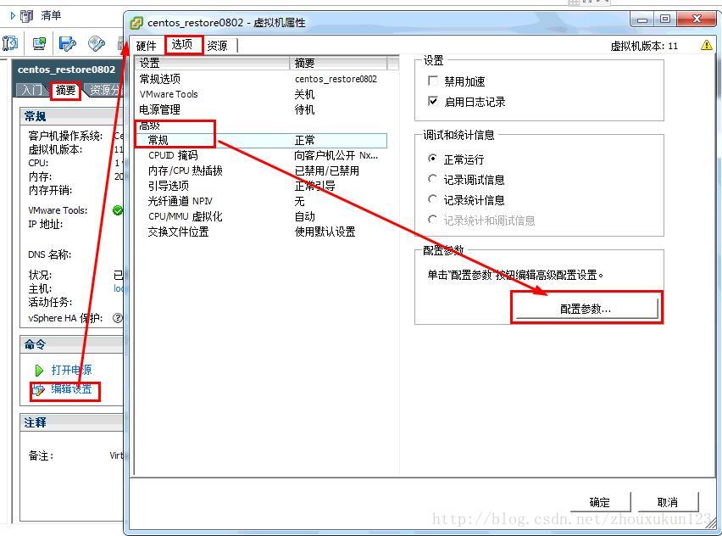Click the 备注: label
The height and width of the screenshot is (536, 722).
pos(41,455)
